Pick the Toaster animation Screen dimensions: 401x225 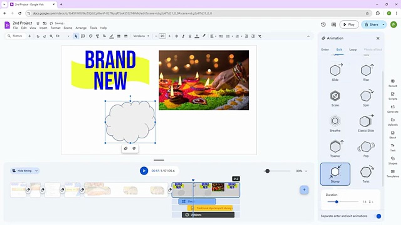(335, 148)
